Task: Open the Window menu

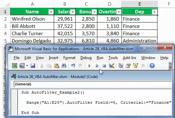Action: (148, 58)
